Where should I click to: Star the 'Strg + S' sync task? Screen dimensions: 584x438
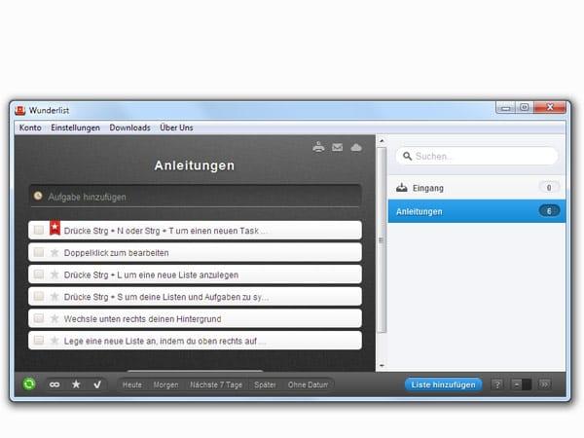click(x=55, y=297)
